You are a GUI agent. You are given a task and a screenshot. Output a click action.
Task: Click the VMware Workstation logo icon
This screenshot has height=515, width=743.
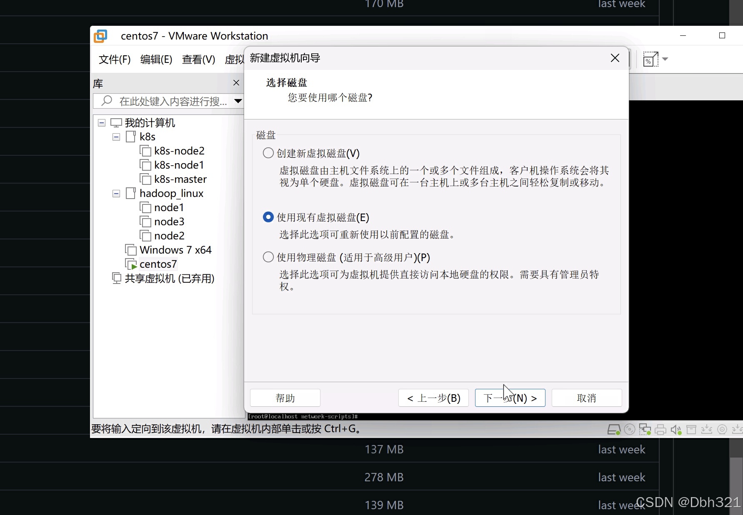(100, 36)
